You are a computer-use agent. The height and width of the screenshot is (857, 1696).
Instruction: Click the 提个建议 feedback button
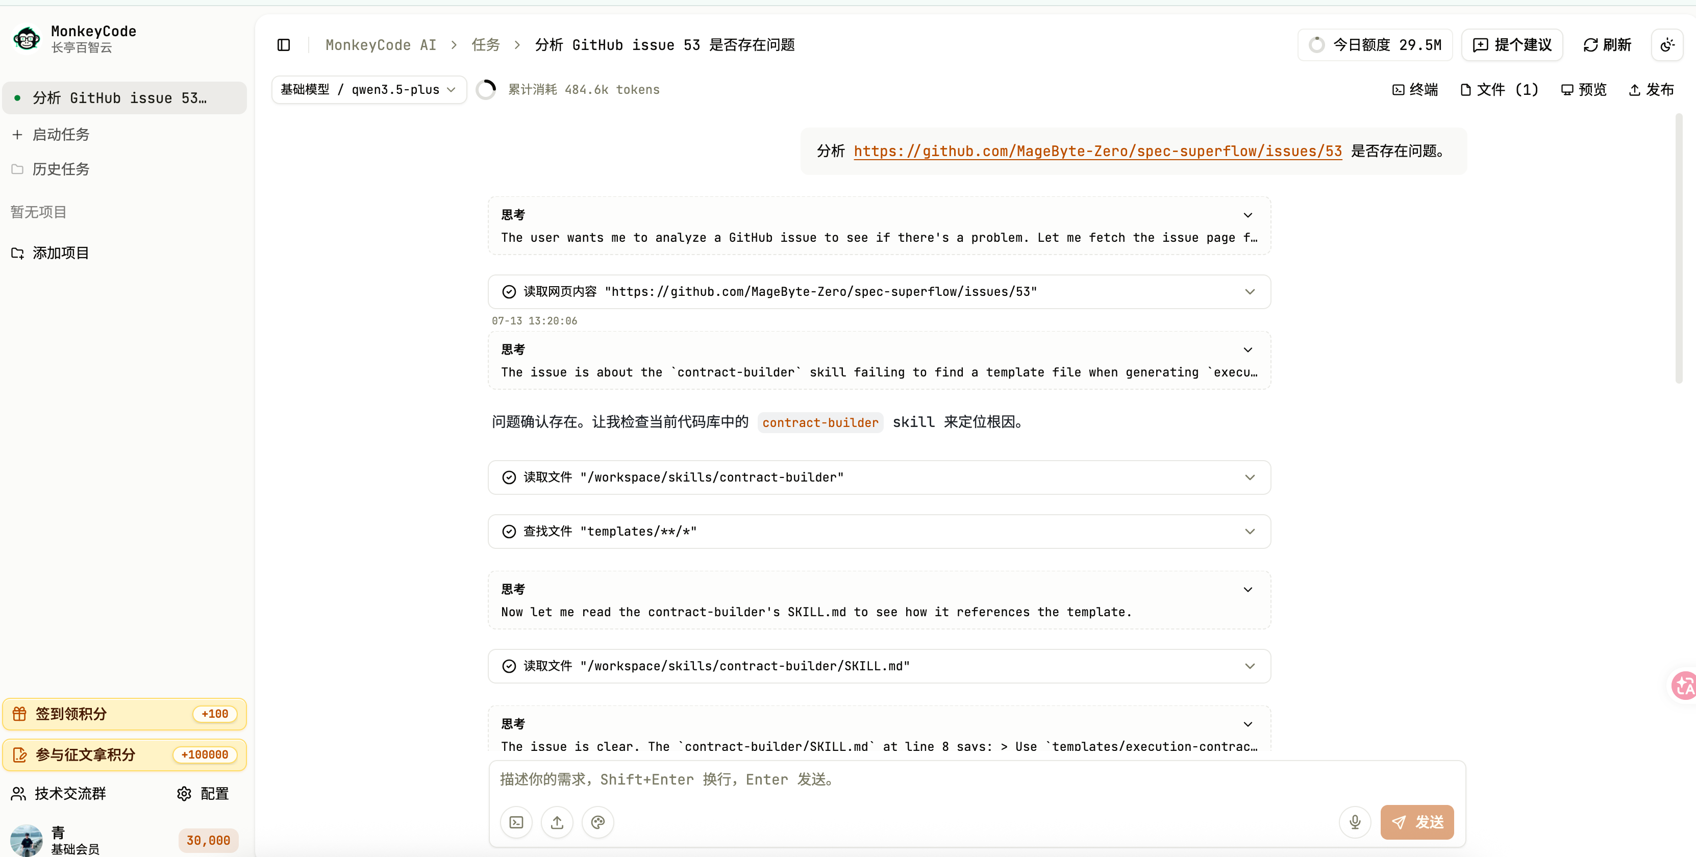(1512, 45)
